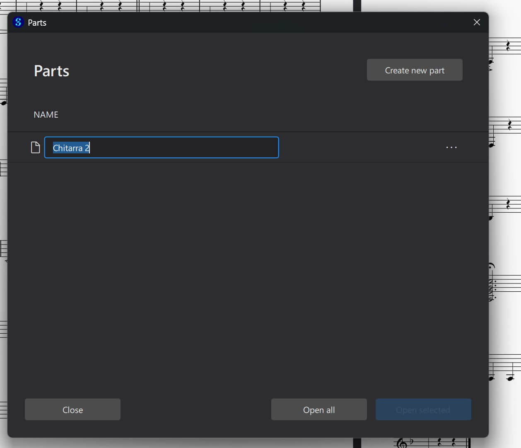Select the flat key signature beside the treble clef

point(411,442)
